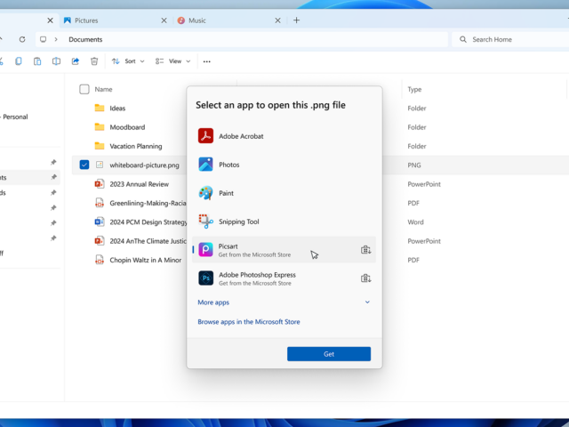Image resolution: width=569 pixels, height=427 pixels.
Task: Click the Picsart app icon
Action: click(205, 250)
